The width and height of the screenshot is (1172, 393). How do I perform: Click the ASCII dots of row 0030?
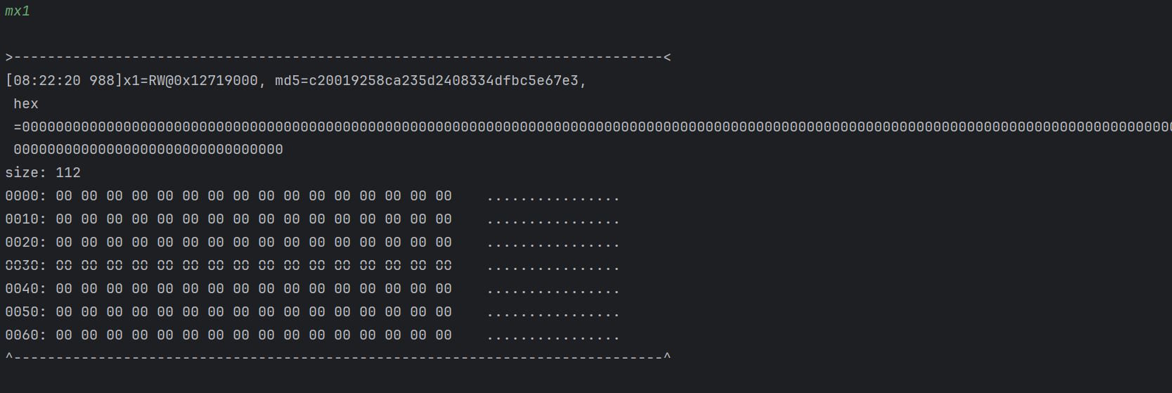pyautogui.click(x=553, y=267)
